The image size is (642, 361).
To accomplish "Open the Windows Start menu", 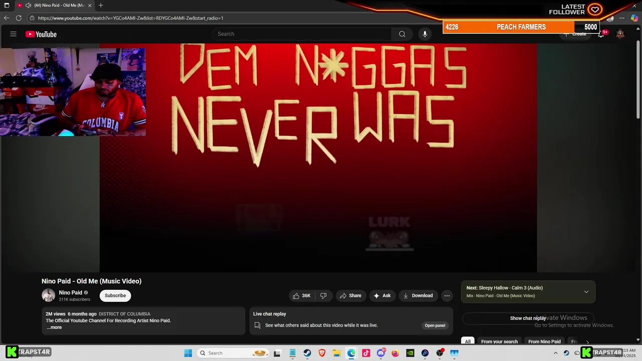I will point(188,353).
